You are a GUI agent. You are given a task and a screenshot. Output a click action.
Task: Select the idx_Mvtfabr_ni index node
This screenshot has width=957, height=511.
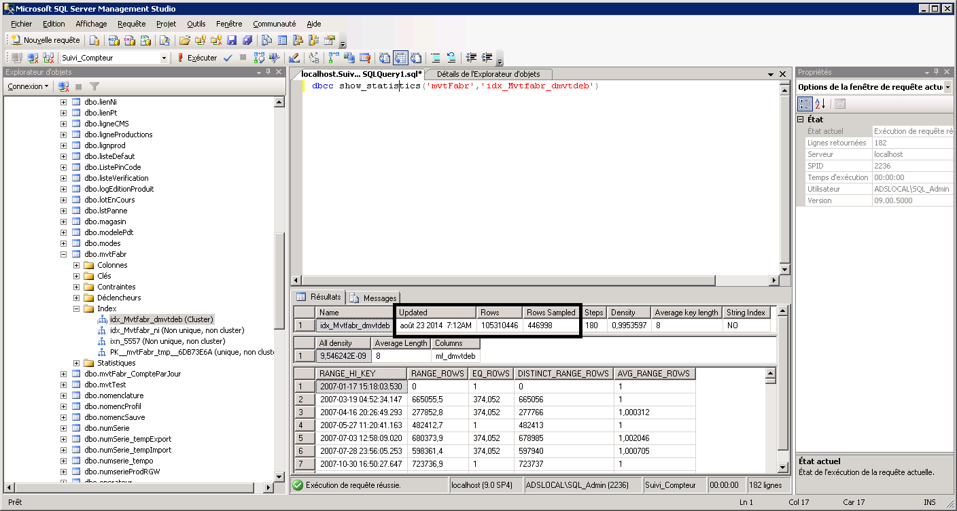(177, 330)
